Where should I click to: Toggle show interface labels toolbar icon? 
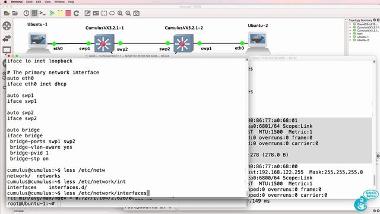tap(34, 13)
